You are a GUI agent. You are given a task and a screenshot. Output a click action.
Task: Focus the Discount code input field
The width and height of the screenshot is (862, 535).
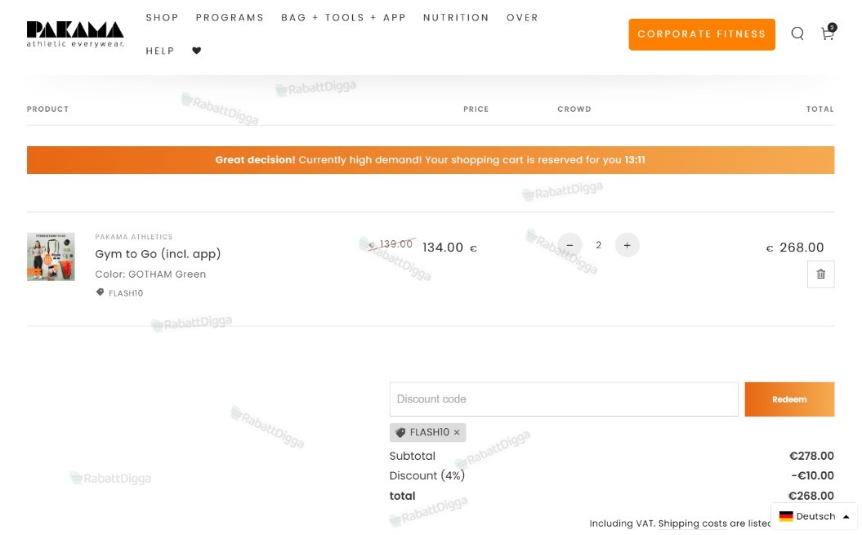click(x=564, y=399)
